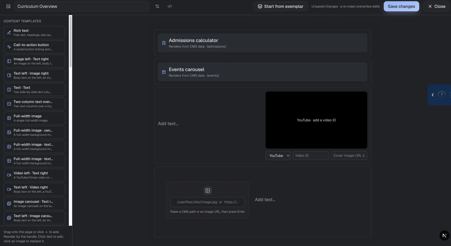Click the Events carousel calendar icon
Image resolution: width=451 pixels, height=246 pixels.
coord(164,72)
